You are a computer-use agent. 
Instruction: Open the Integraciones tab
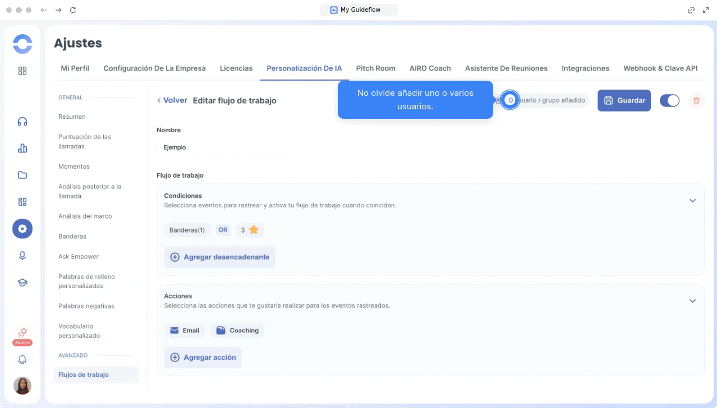[x=585, y=68]
